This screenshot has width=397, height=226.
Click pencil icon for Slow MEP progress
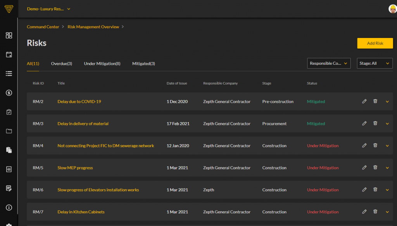(x=364, y=168)
